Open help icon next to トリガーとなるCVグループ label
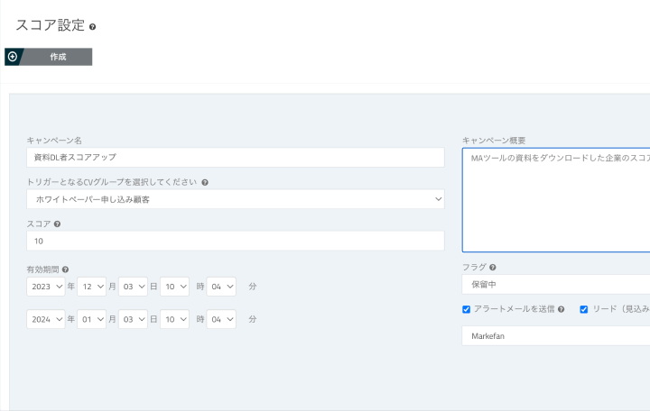Screen dimensions: 650x411 click(205, 183)
